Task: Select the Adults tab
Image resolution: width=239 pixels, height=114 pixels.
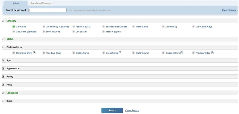Action: 16,3
